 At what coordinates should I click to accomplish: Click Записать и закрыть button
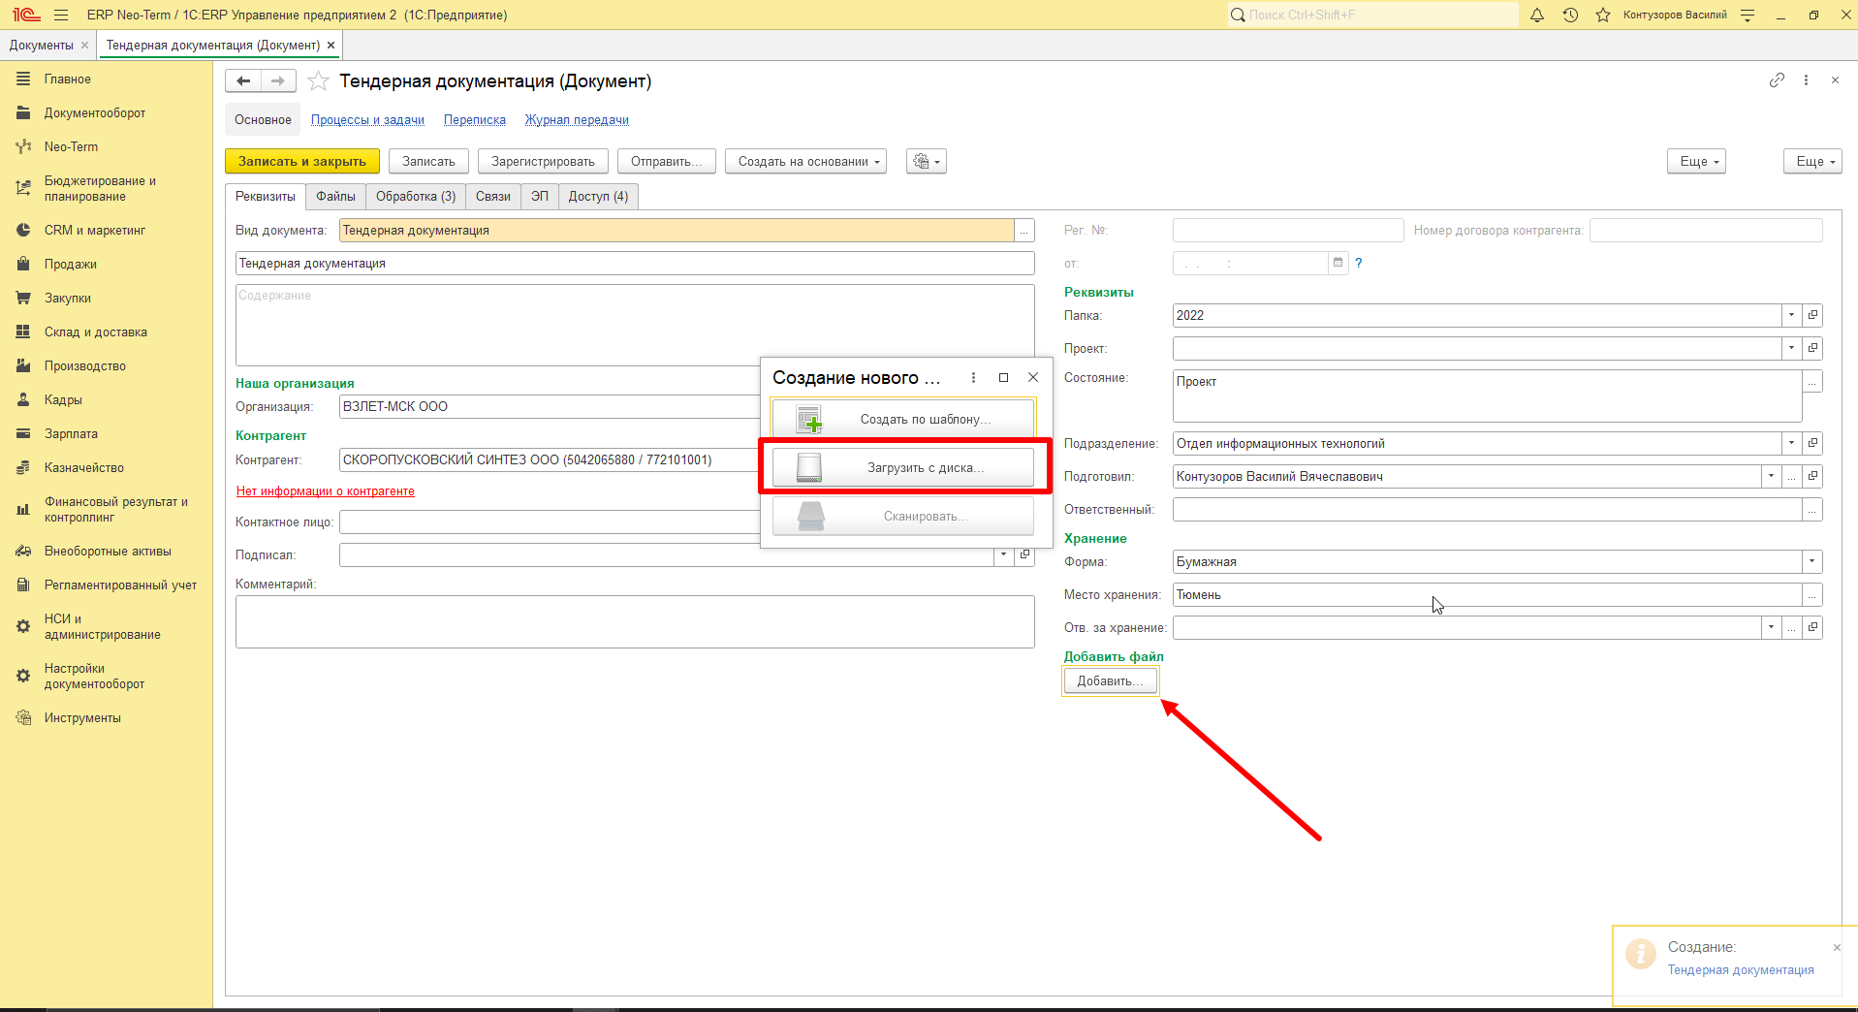point(302,162)
